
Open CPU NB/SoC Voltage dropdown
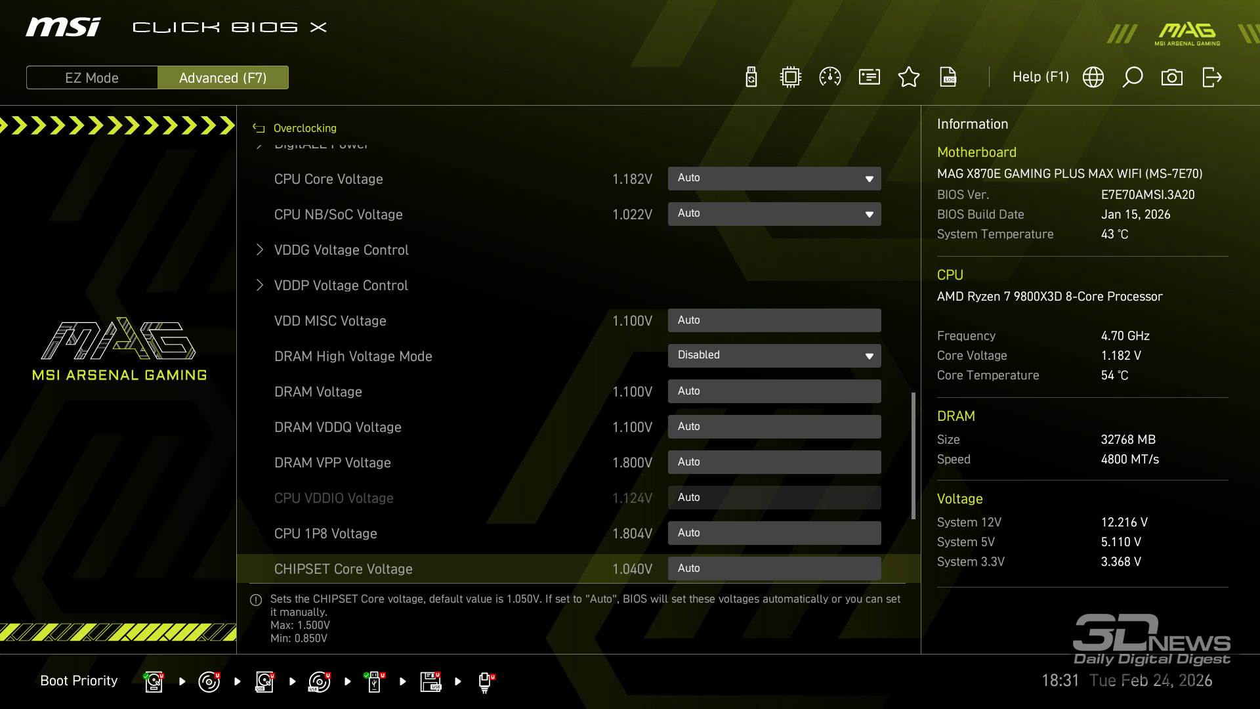point(774,214)
